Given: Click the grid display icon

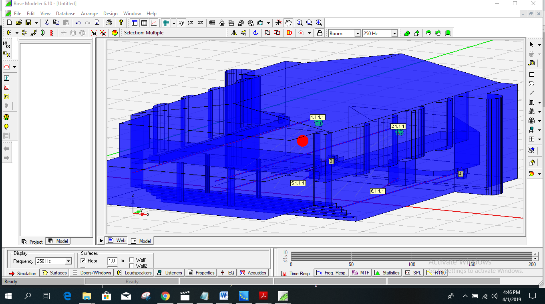Looking at the screenshot, I should (x=166, y=23).
